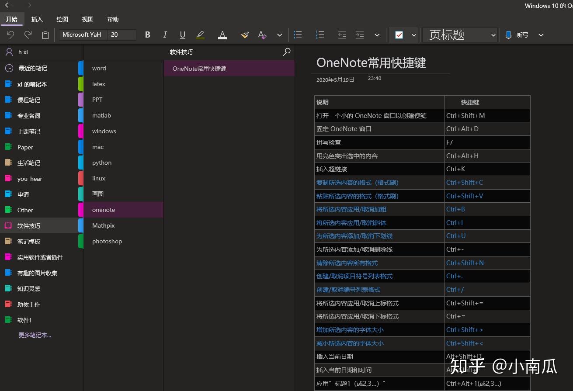The width and height of the screenshot is (573, 391).
Task: Open the Paste clipboard icon
Action: pos(45,35)
